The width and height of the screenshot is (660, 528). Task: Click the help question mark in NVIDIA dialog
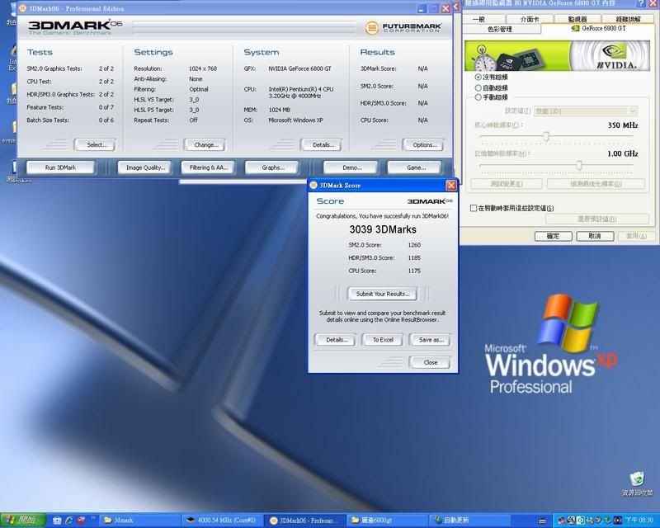tap(642, 3)
